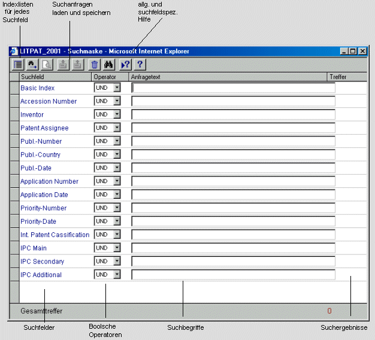
Task: Click the binoculars with arrow icon
Action: [32, 65]
